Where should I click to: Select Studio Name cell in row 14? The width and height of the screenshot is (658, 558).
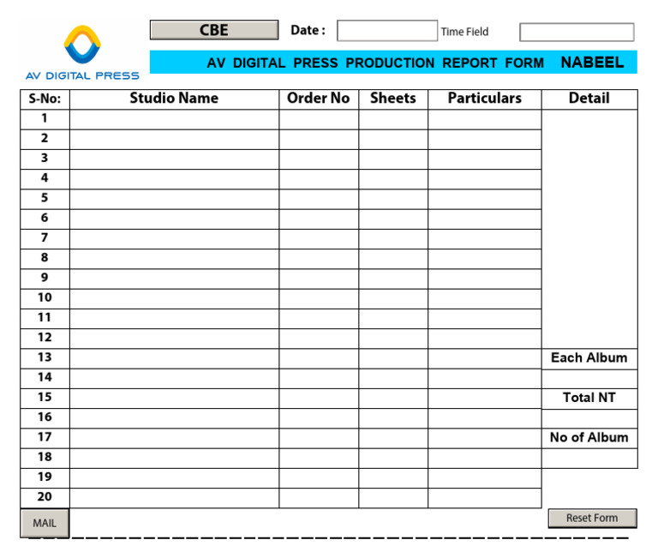(174, 379)
